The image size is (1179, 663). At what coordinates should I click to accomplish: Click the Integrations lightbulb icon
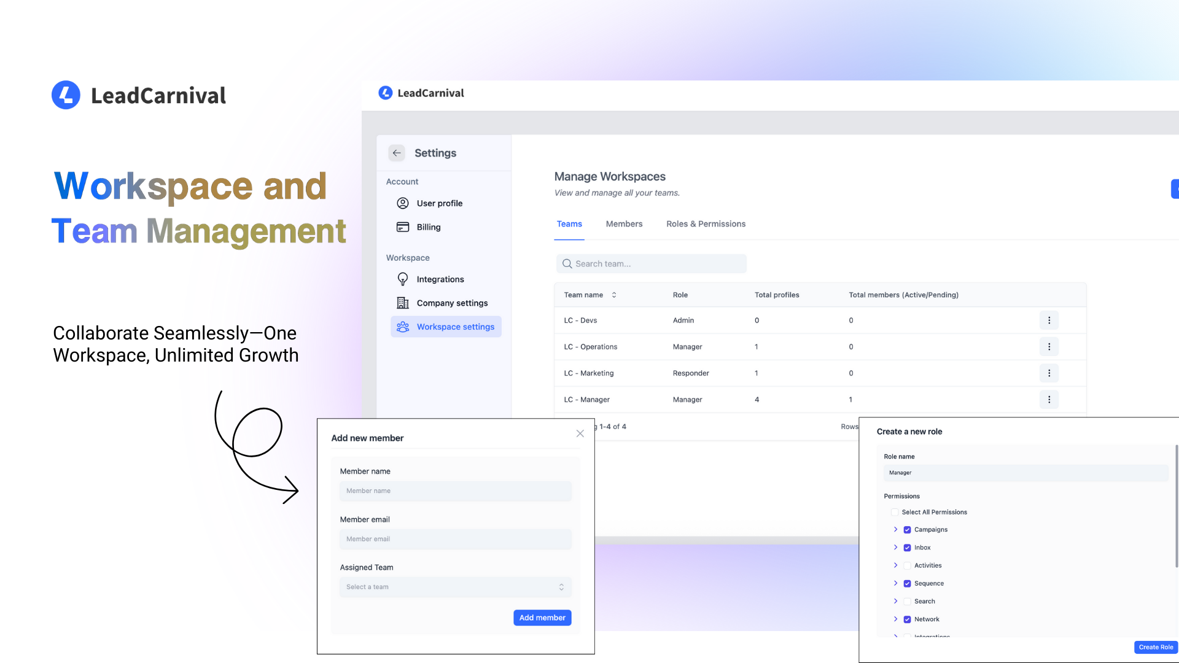point(403,279)
